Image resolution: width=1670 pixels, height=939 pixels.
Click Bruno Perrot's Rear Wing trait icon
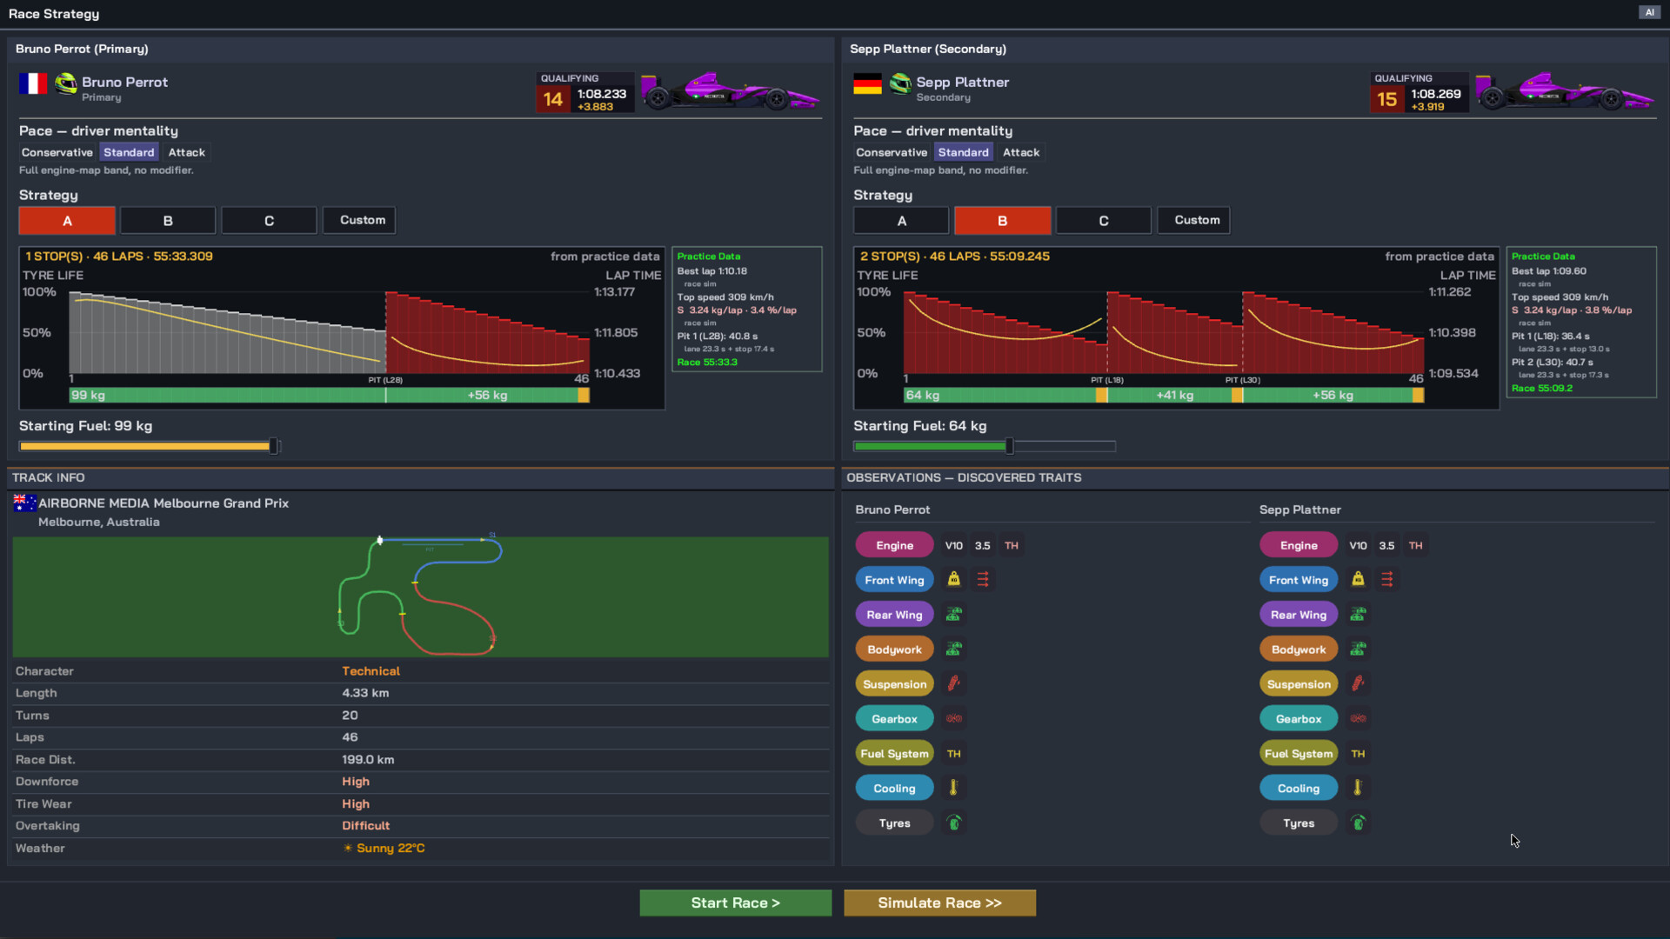[953, 614]
